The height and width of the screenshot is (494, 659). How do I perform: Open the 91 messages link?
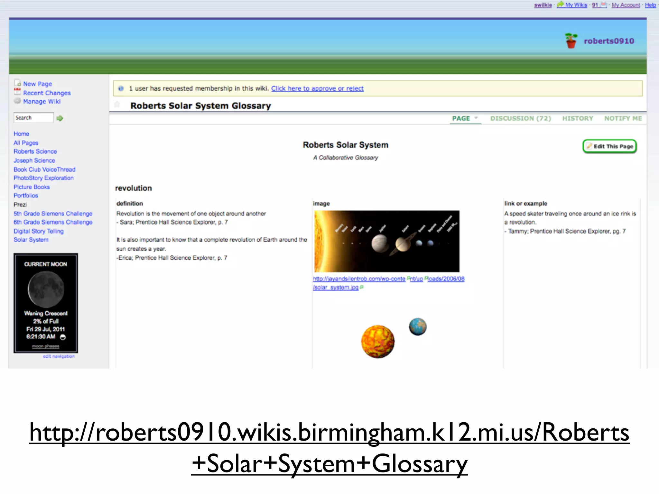click(x=595, y=5)
